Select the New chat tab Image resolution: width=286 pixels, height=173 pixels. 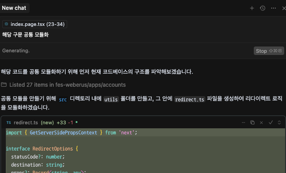pyautogui.click(x=14, y=8)
